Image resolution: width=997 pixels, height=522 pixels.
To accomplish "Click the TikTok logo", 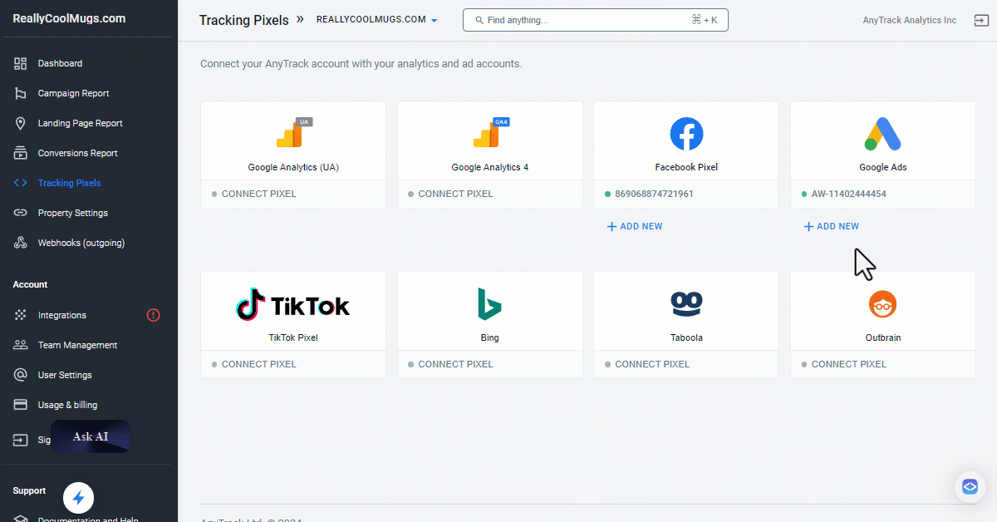I will (x=293, y=305).
